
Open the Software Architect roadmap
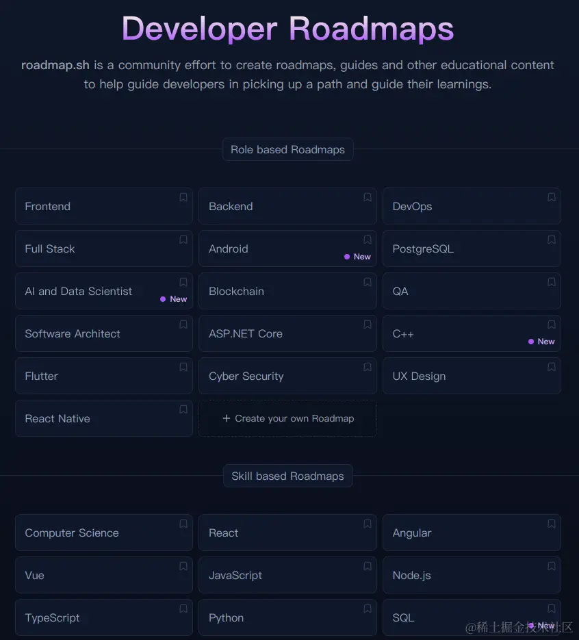[x=103, y=333]
